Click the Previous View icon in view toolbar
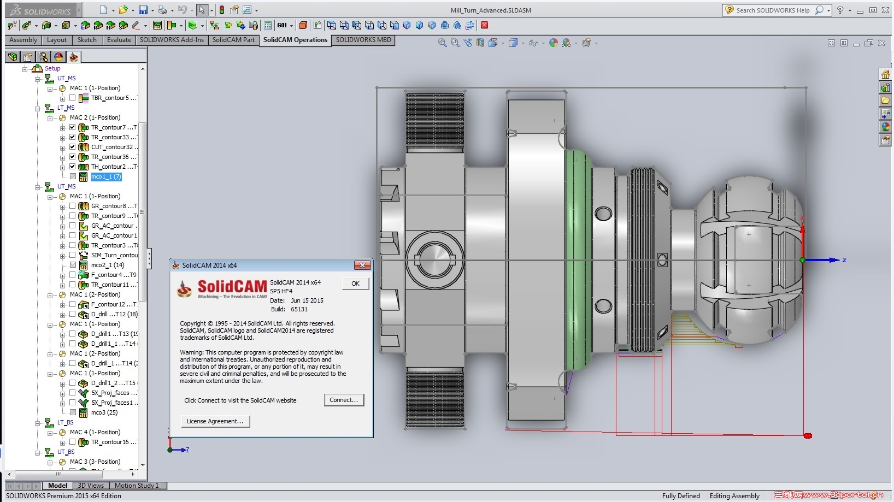The image size is (894, 502). pos(468,43)
